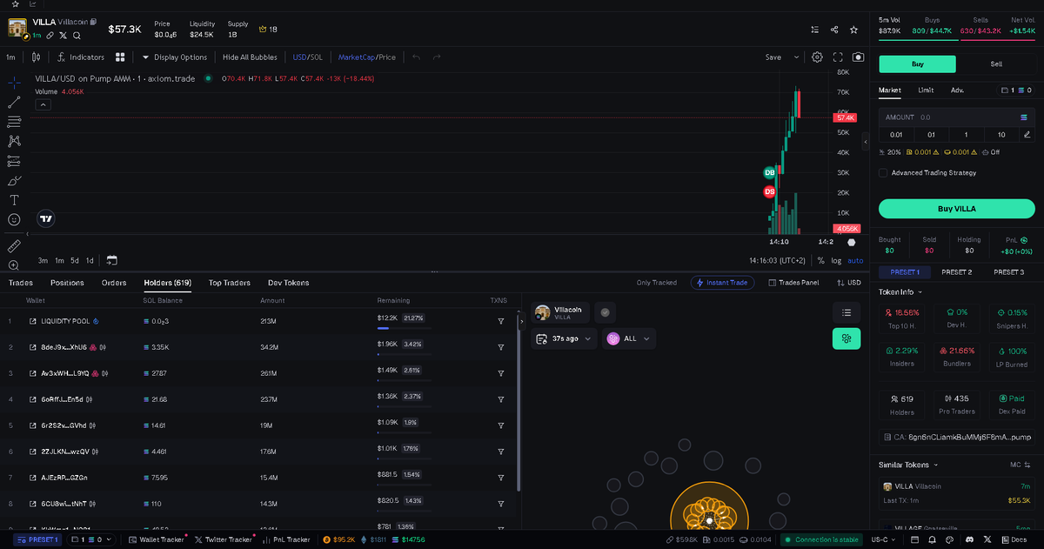Filter transactions for LIQUIDITY POOL row

[500, 321]
